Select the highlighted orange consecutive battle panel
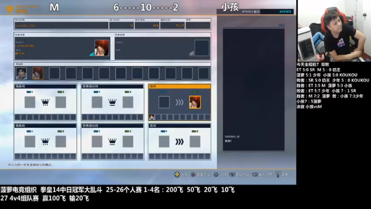371x209 pixels. (180, 102)
